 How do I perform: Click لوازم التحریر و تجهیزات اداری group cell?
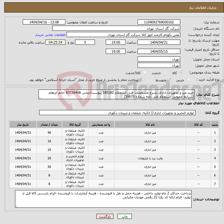(x=75, y=158)
